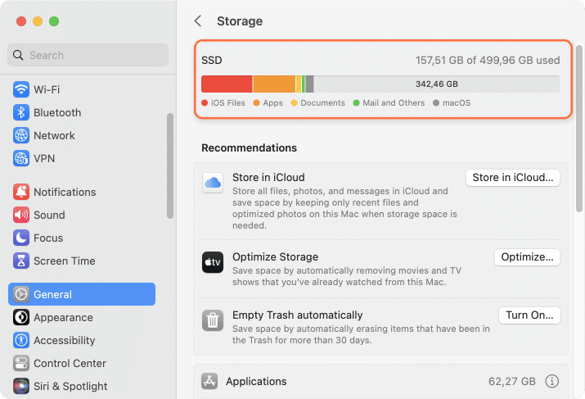Open info for Applications storage
The height and width of the screenshot is (399, 585).
pyautogui.click(x=551, y=381)
